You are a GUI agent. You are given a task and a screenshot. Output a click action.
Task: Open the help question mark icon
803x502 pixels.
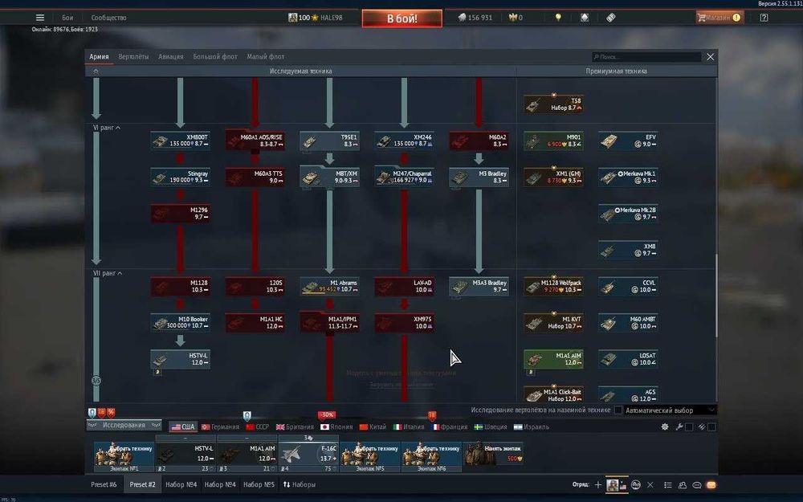pyautogui.click(x=764, y=18)
